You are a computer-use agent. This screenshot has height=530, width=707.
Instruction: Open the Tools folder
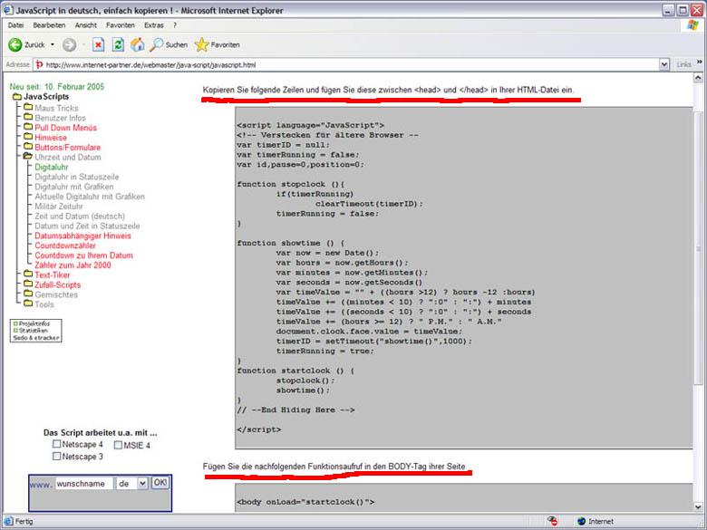click(44, 304)
